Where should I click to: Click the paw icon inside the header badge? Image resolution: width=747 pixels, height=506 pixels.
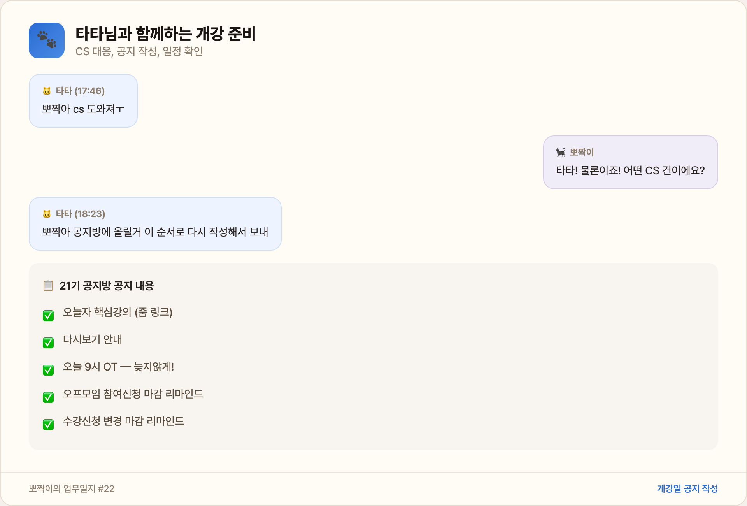46,40
